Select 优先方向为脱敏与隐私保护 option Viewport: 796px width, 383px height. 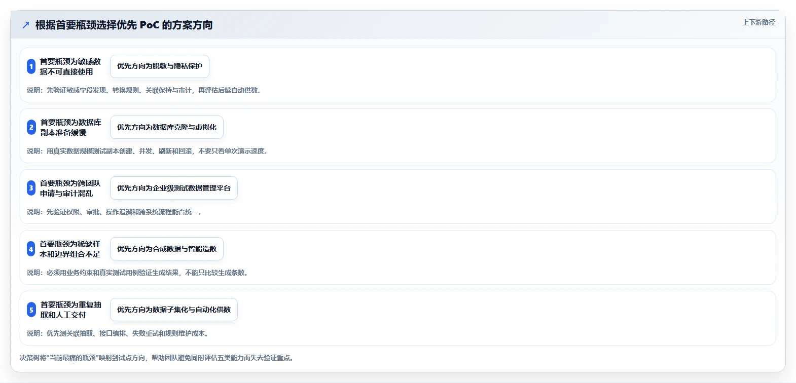160,66
